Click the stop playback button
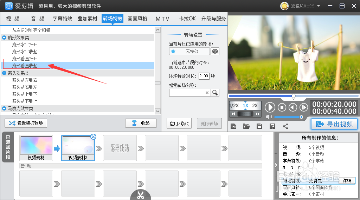The image size is (360, 200). (x=282, y=107)
